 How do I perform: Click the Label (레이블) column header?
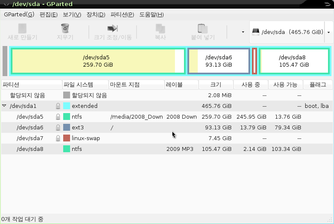click(x=181, y=85)
